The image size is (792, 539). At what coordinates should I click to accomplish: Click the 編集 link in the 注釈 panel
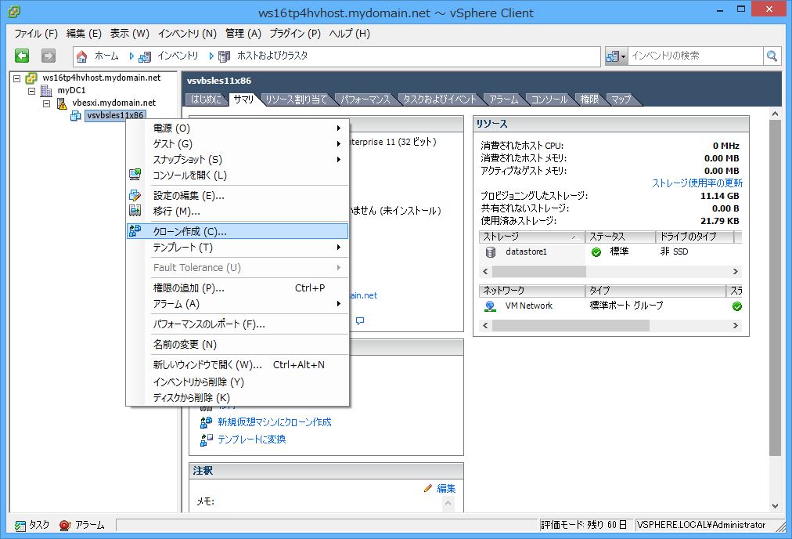(446, 488)
